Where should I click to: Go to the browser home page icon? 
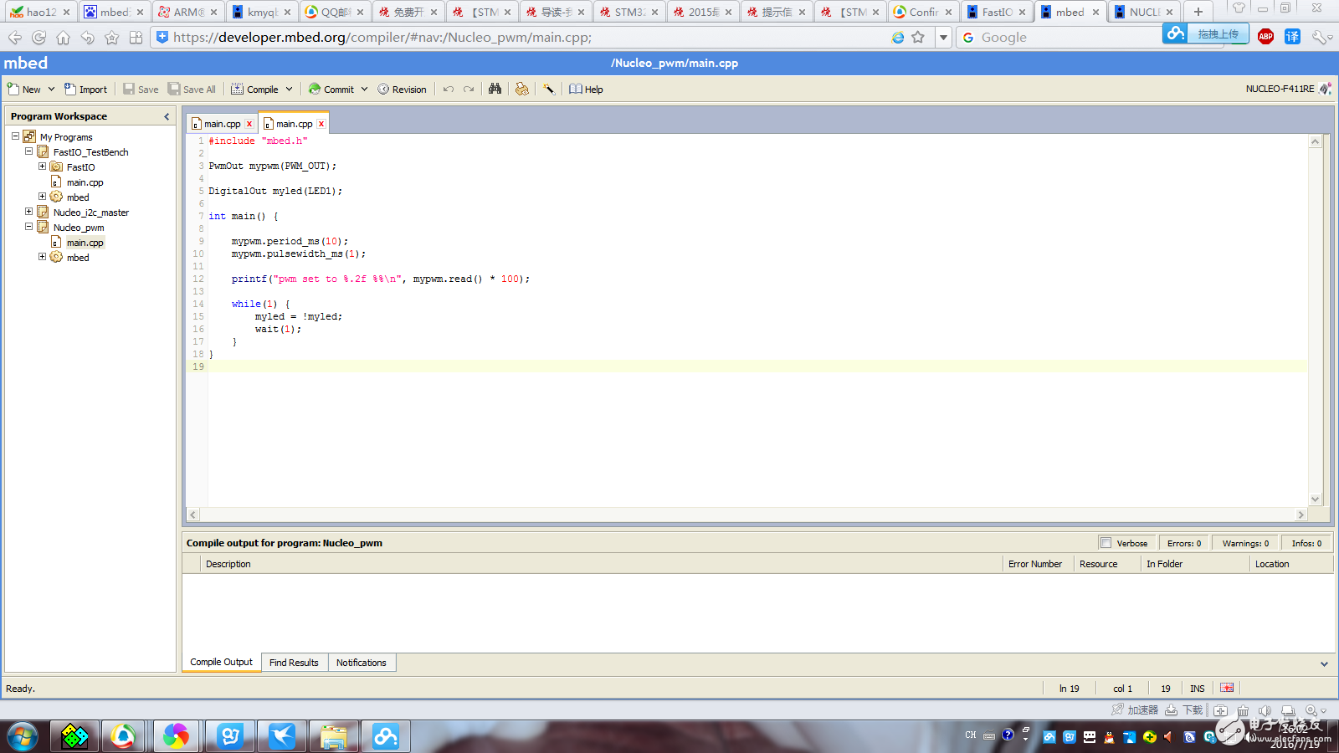click(x=63, y=38)
